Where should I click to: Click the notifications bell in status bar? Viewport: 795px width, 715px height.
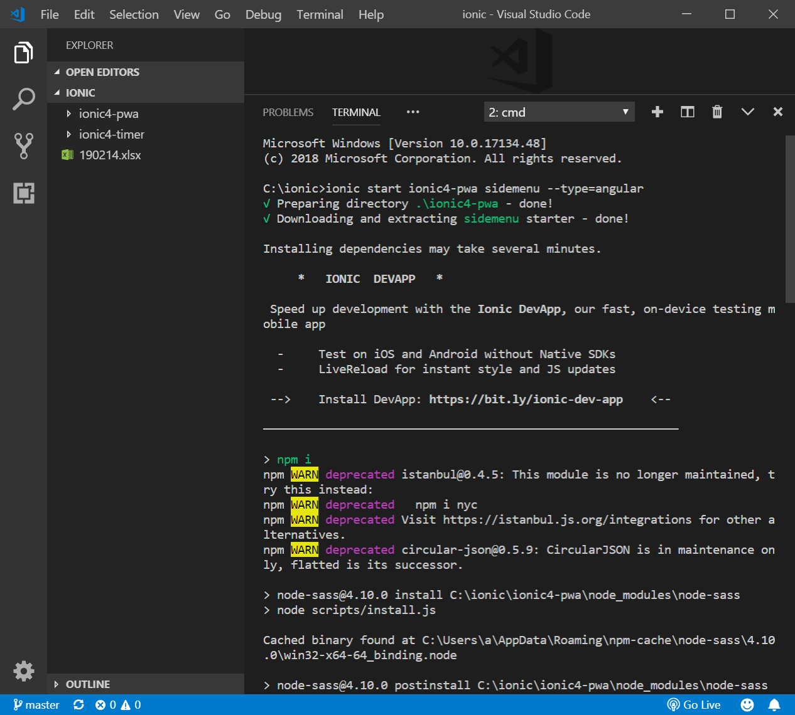click(x=774, y=705)
